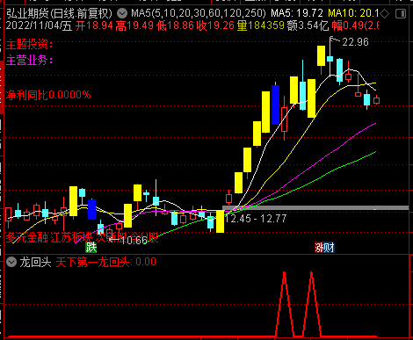Select the last red hollow candle
Viewport: 413px width, 340px height.
376,100
